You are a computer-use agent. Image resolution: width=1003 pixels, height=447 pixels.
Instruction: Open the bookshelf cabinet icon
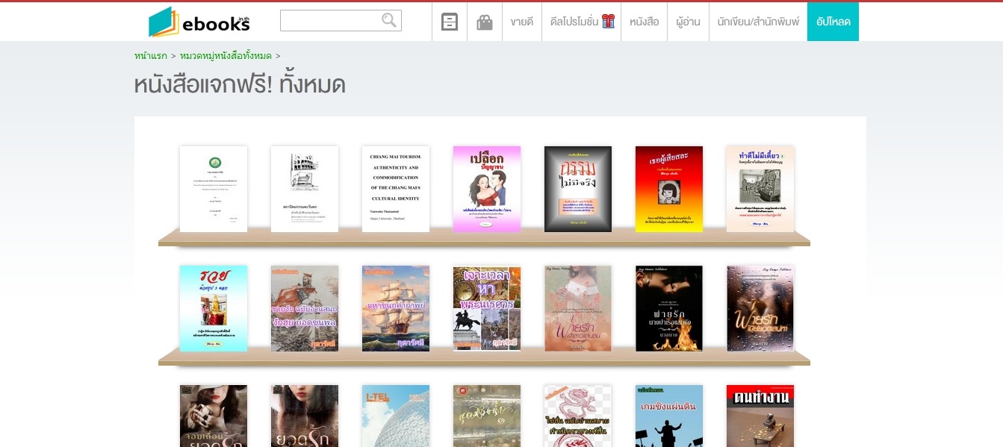(450, 22)
